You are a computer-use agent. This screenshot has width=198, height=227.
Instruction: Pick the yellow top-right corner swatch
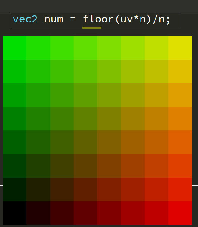pos(180,48)
